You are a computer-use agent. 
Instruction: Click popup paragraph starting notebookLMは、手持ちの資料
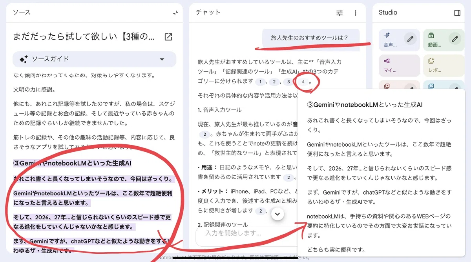point(379,226)
